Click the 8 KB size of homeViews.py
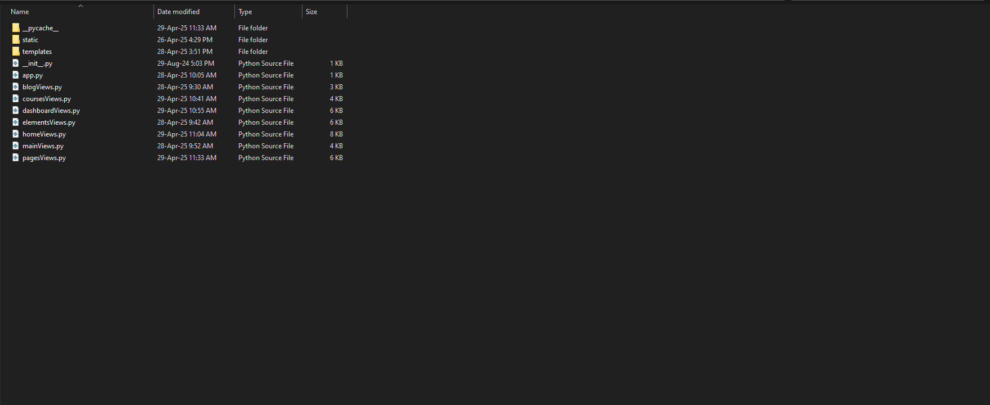 coord(336,134)
